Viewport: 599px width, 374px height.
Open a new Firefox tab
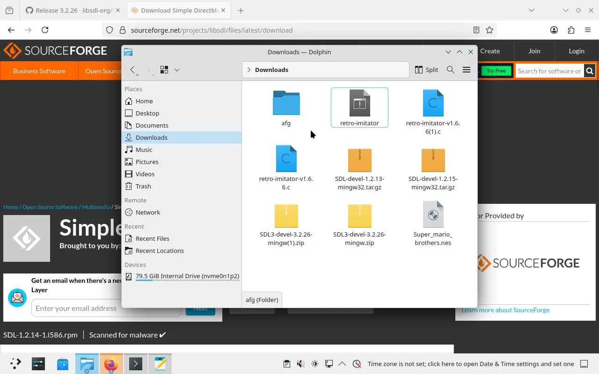pos(241,10)
